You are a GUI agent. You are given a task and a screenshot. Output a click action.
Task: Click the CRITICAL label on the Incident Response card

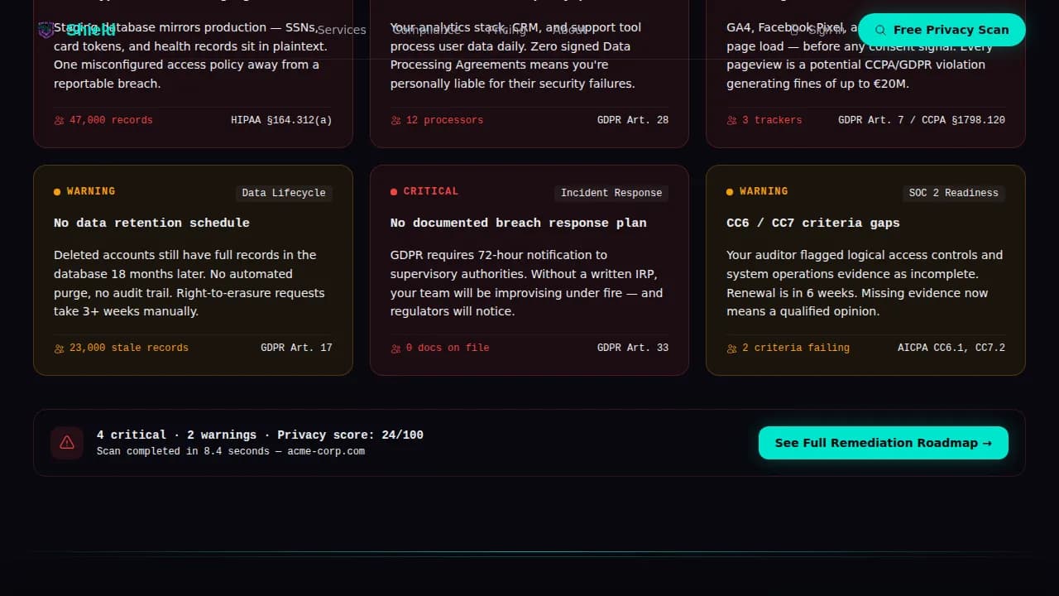431,191
